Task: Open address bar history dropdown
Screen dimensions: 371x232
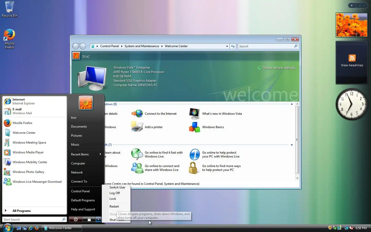Action: pyautogui.click(x=227, y=46)
